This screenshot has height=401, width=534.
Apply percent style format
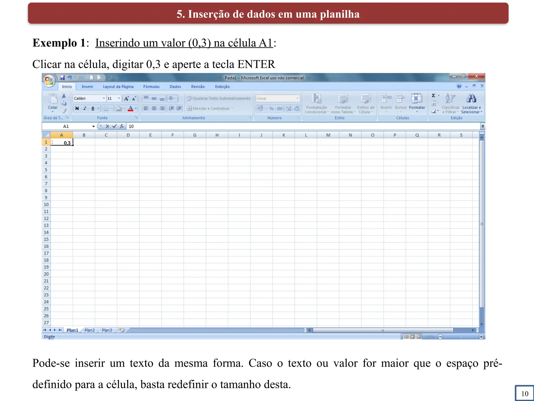(271, 108)
